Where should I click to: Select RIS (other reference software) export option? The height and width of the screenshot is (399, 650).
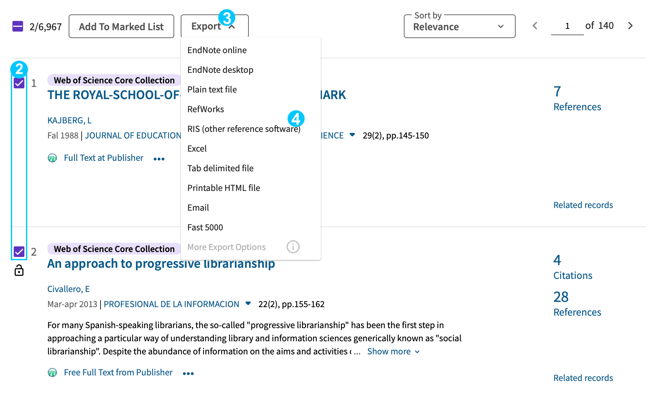[244, 129]
